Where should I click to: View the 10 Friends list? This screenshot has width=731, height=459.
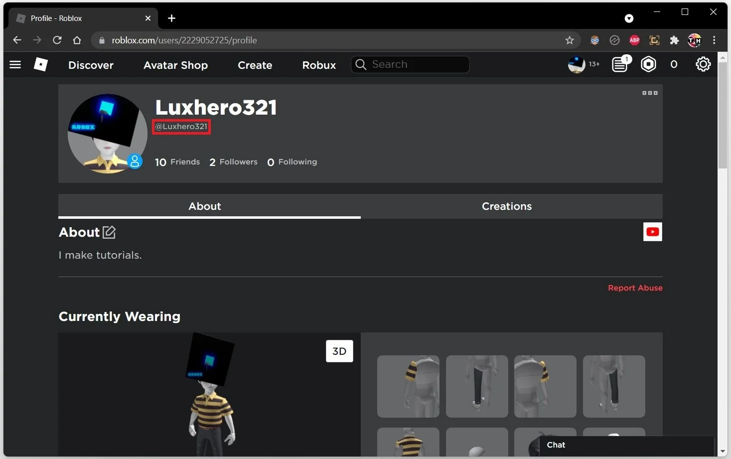click(177, 162)
